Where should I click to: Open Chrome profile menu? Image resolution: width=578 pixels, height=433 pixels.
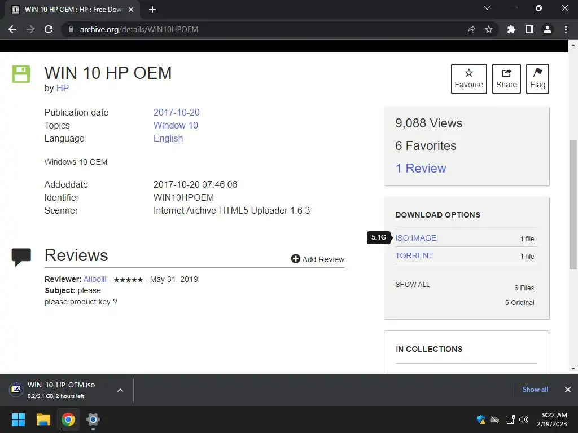[x=548, y=29]
